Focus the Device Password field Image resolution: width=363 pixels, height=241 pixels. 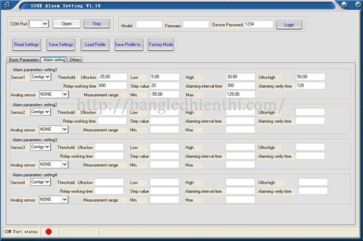[x=258, y=24]
